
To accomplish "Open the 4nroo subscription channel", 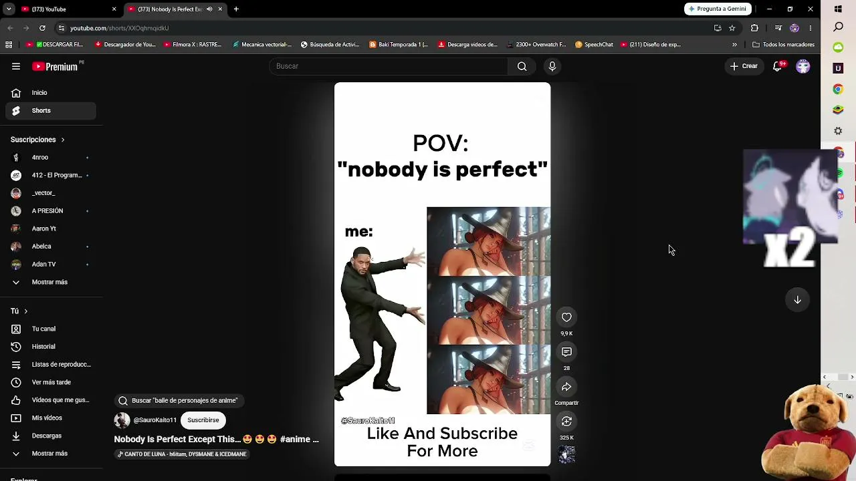I will click(x=51, y=158).
